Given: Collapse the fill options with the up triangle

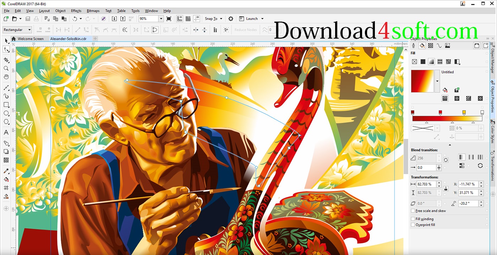Looking at the screenshot, I should 450,145.
